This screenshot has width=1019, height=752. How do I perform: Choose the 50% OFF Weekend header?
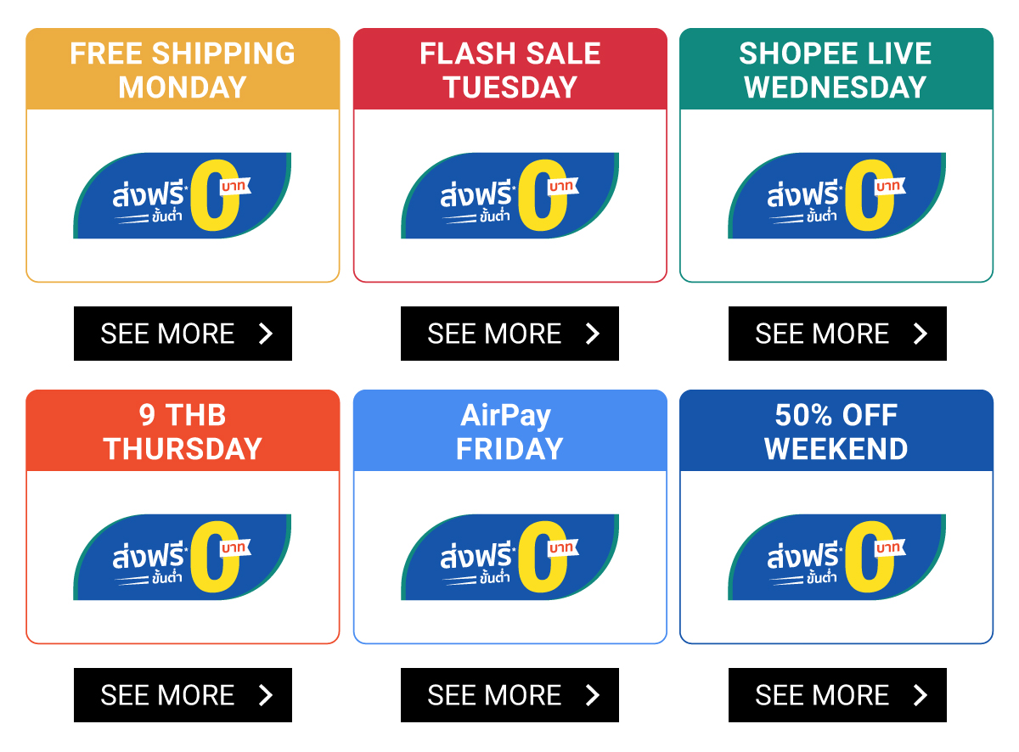pos(836,431)
